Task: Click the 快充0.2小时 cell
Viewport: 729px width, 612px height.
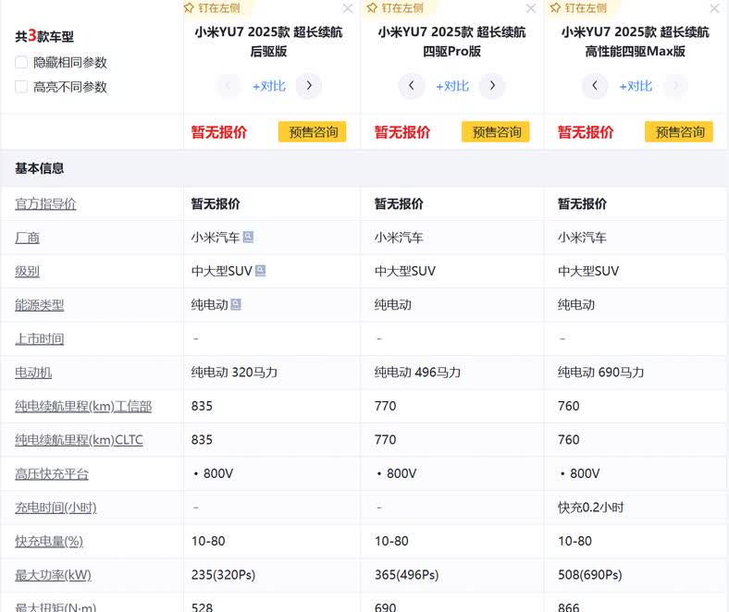Action: 590,508
